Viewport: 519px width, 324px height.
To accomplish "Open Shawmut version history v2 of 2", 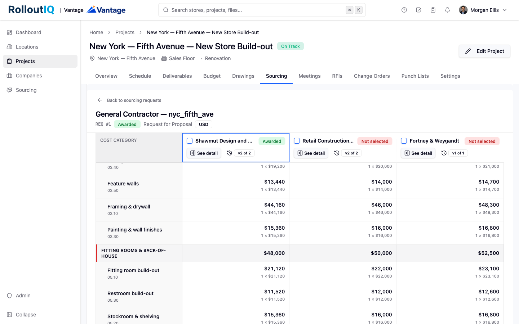I will (x=244, y=153).
